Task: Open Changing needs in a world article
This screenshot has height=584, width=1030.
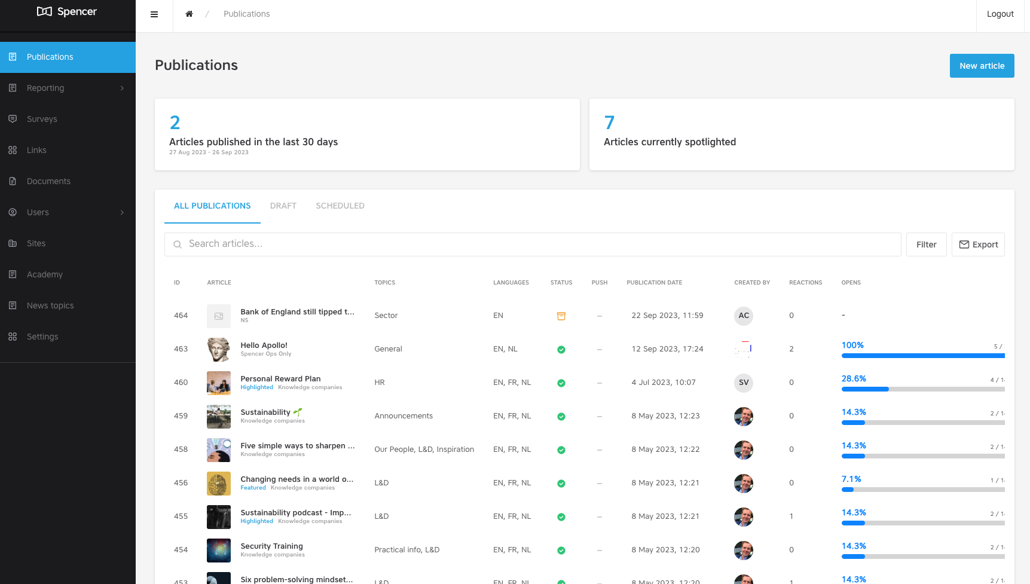Action: 297,479
